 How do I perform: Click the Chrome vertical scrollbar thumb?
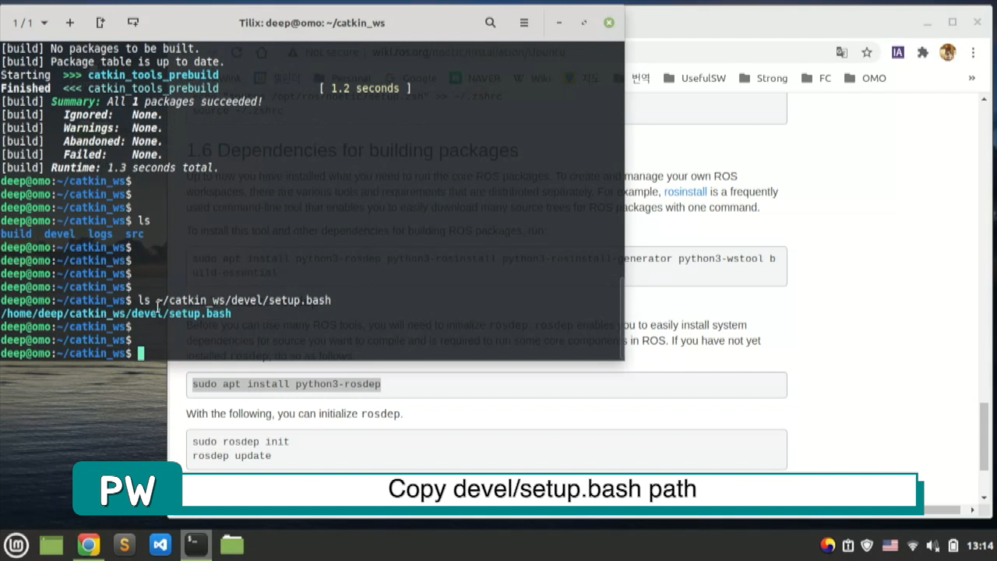click(x=985, y=436)
